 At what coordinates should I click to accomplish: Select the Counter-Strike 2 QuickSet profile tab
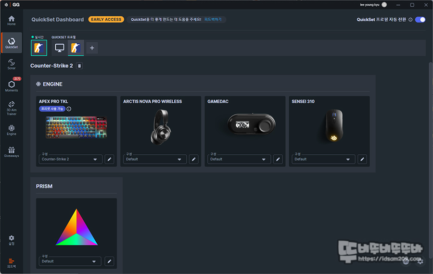(76, 48)
